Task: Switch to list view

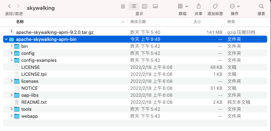Action: (x=134, y=6)
